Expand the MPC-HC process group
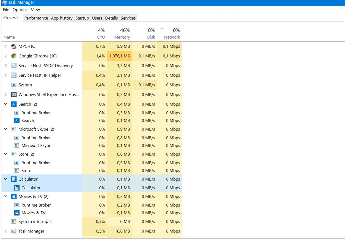Screen dimensions: 345x240 (6, 46)
